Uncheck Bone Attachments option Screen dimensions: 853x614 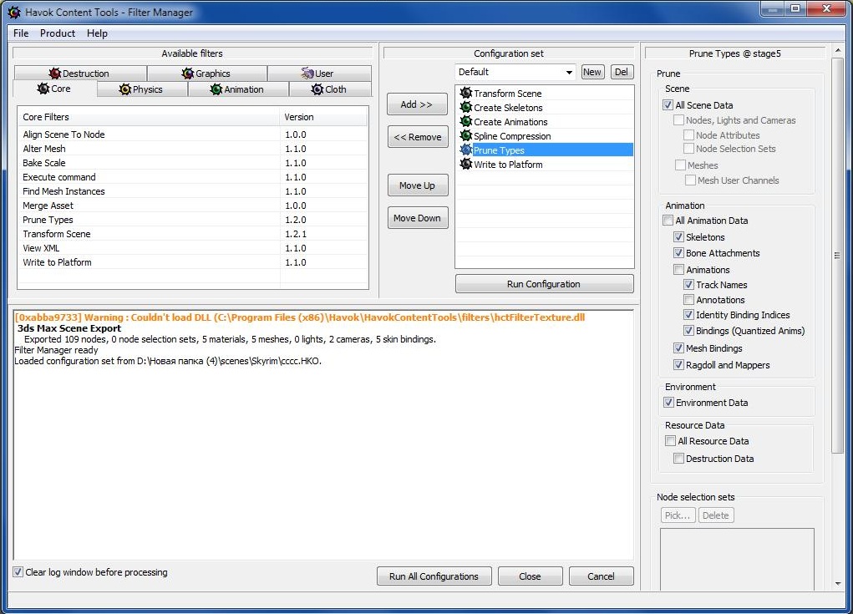(678, 252)
